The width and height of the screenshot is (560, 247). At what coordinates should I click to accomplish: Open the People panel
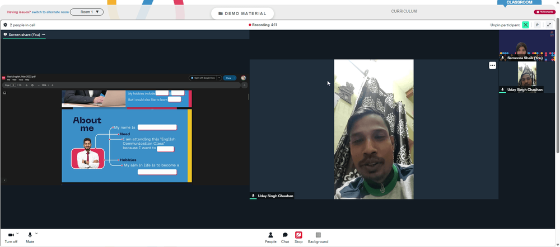tap(270, 237)
